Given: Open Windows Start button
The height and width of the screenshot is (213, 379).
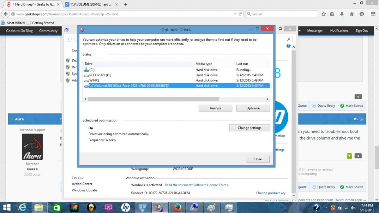Looking at the screenshot, I should pyautogui.click(x=6, y=207).
